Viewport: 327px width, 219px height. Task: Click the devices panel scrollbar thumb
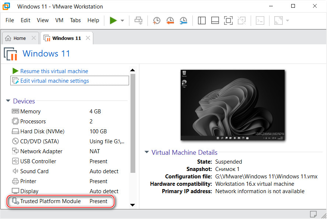[x=133, y=123]
